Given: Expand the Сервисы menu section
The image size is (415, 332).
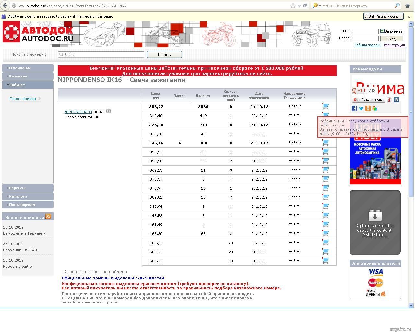Looking at the screenshot, I should (28, 188).
